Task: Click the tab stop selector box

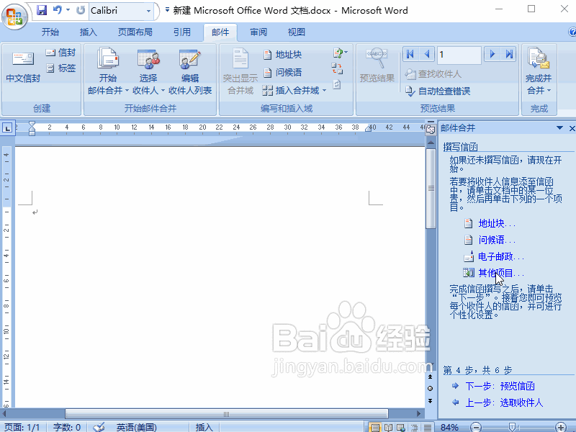Action: tap(7, 128)
